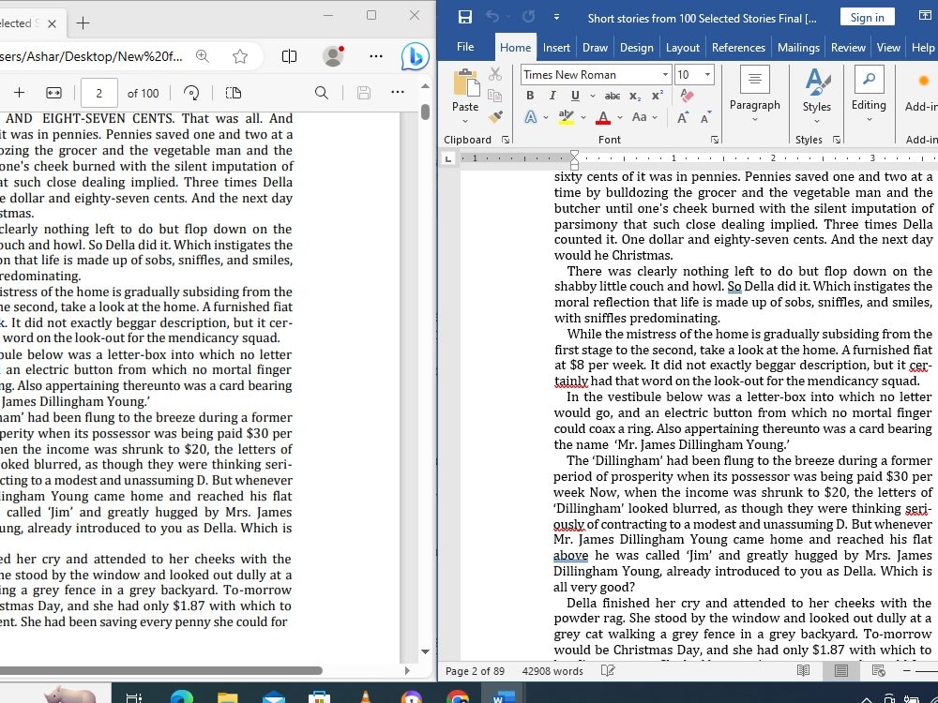Activate Format Painter brush
This screenshot has height=703, width=938.
click(x=494, y=116)
